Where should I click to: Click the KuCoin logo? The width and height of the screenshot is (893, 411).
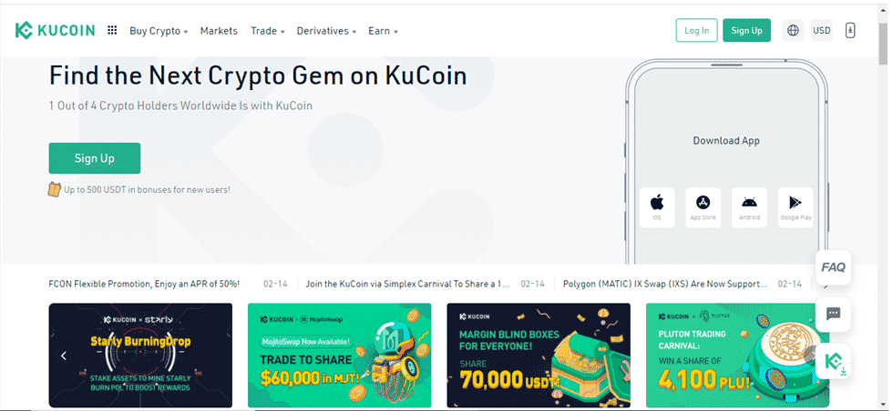[x=55, y=31]
